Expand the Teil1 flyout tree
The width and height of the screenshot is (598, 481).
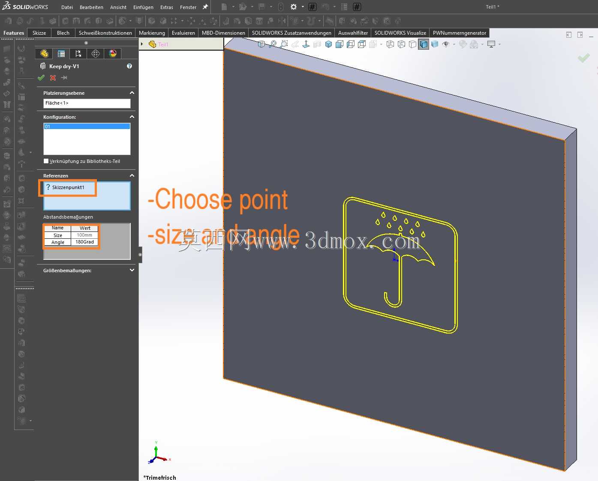[142, 44]
